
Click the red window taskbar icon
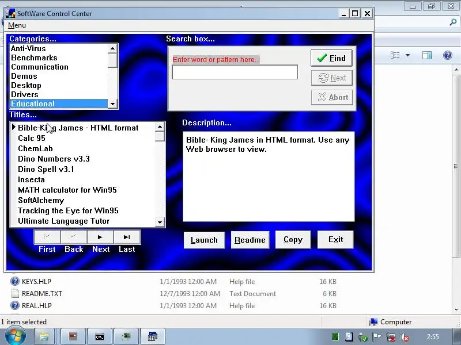73,336
